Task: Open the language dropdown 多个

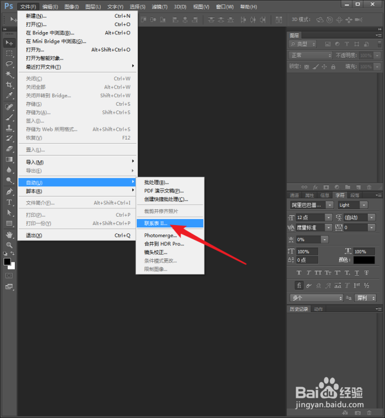Action: (316, 298)
